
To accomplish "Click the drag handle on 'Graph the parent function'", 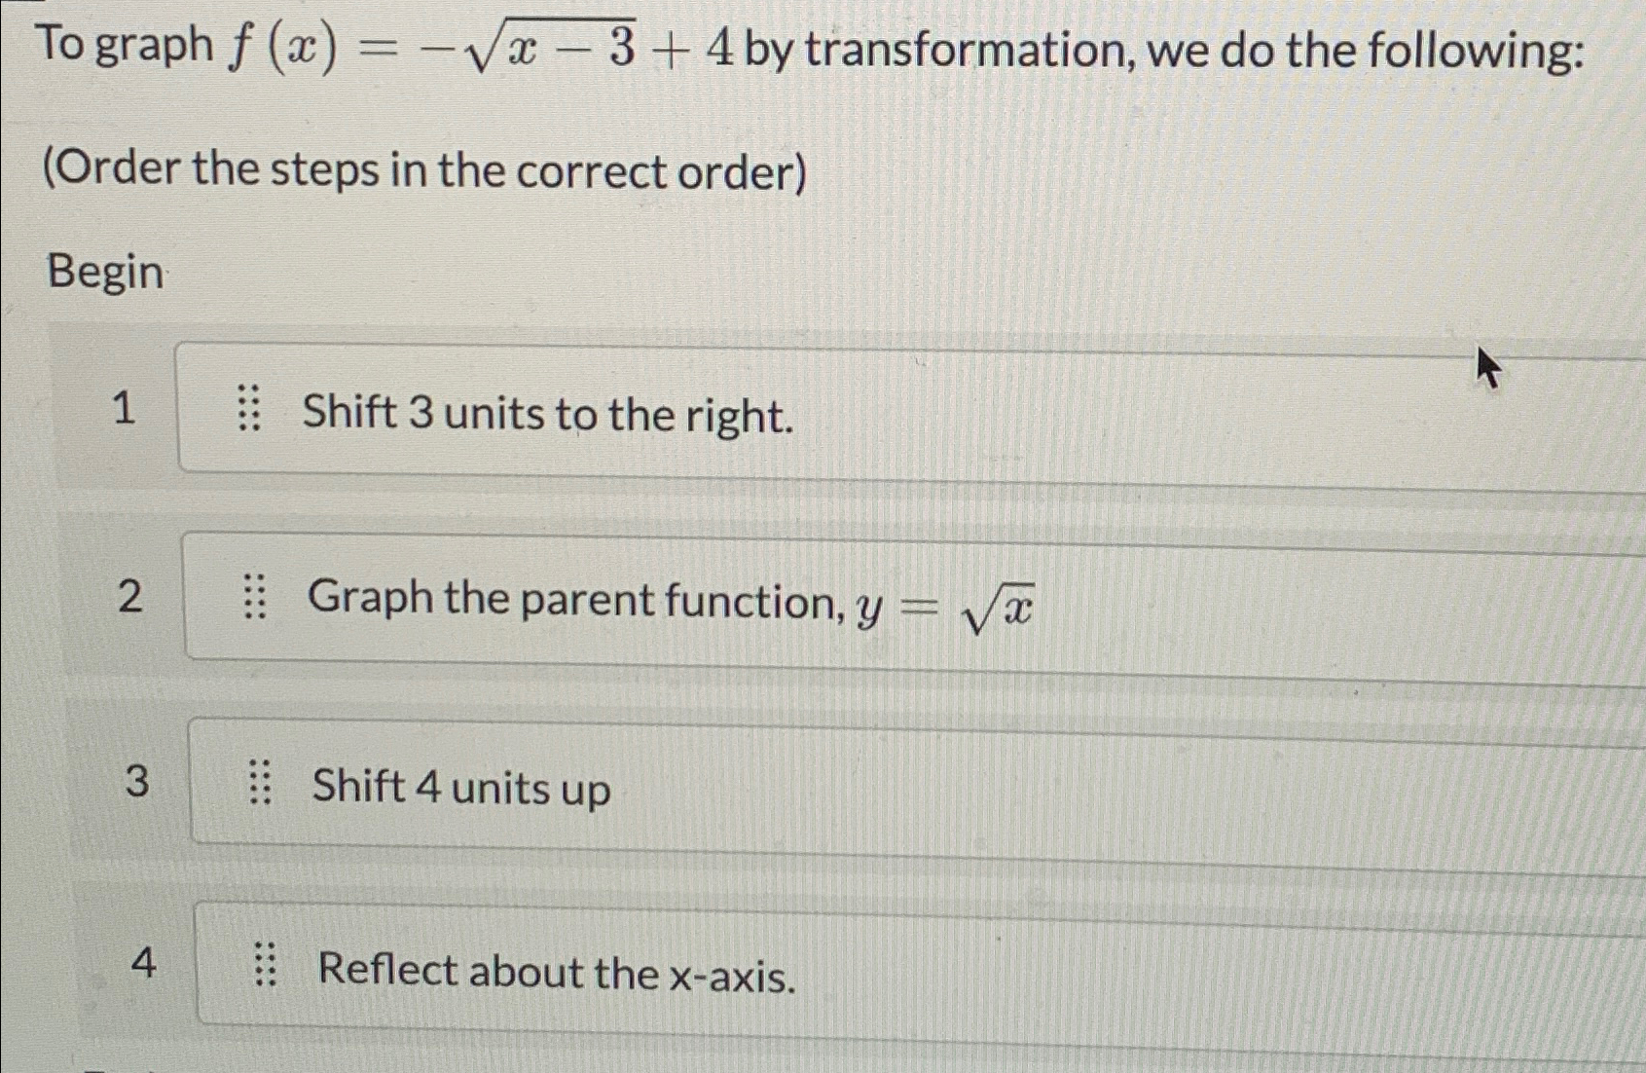I will tap(256, 596).
